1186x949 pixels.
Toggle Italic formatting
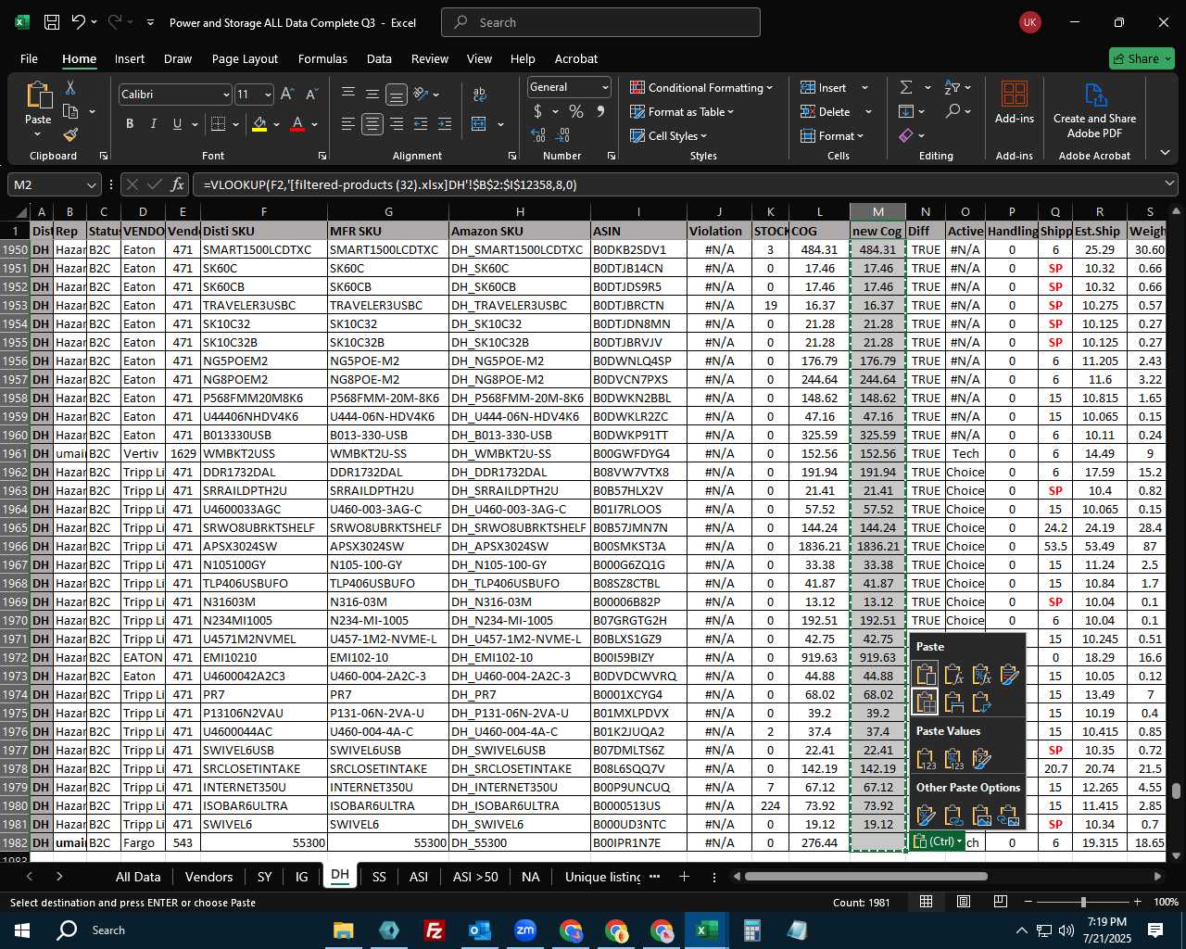(x=154, y=124)
